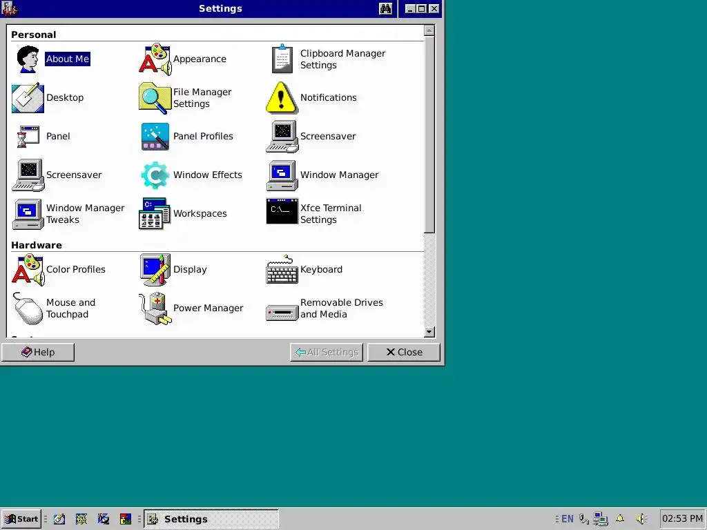This screenshot has height=530, width=707.
Task: Click the scrollbar down arrow
Action: click(429, 332)
